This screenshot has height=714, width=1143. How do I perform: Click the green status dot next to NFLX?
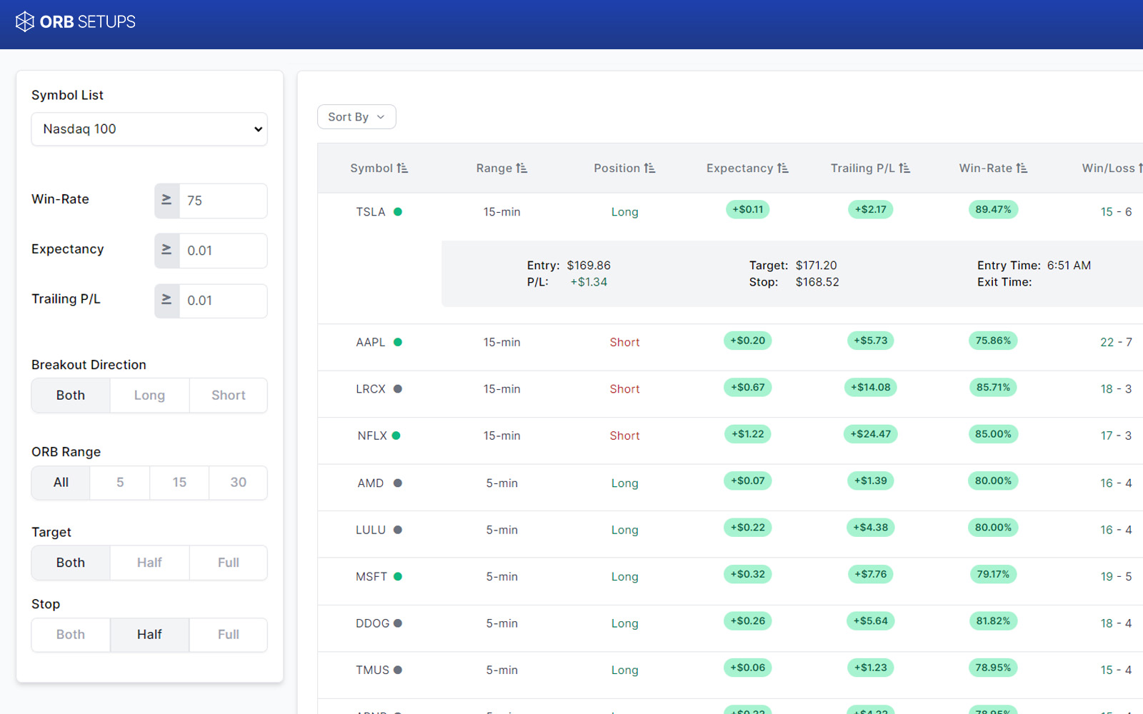(x=396, y=436)
